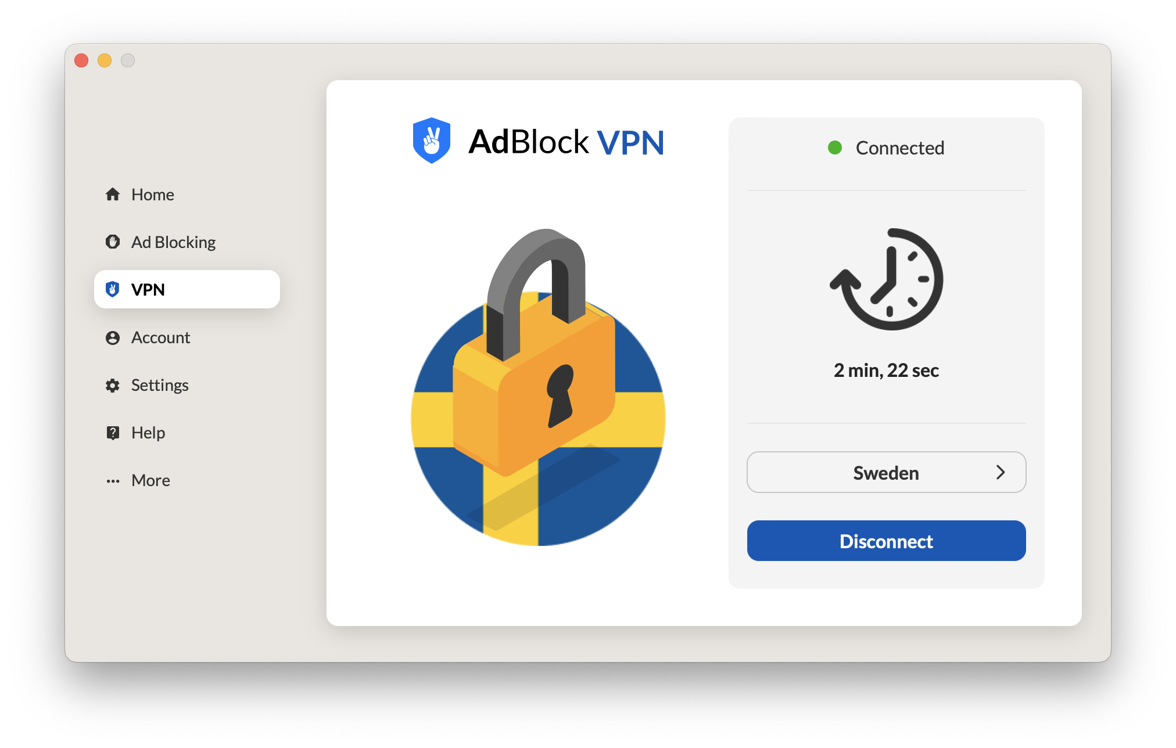Click the chevron next to Sweden
The width and height of the screenshot is (1176, 748).
(1001, 472)
